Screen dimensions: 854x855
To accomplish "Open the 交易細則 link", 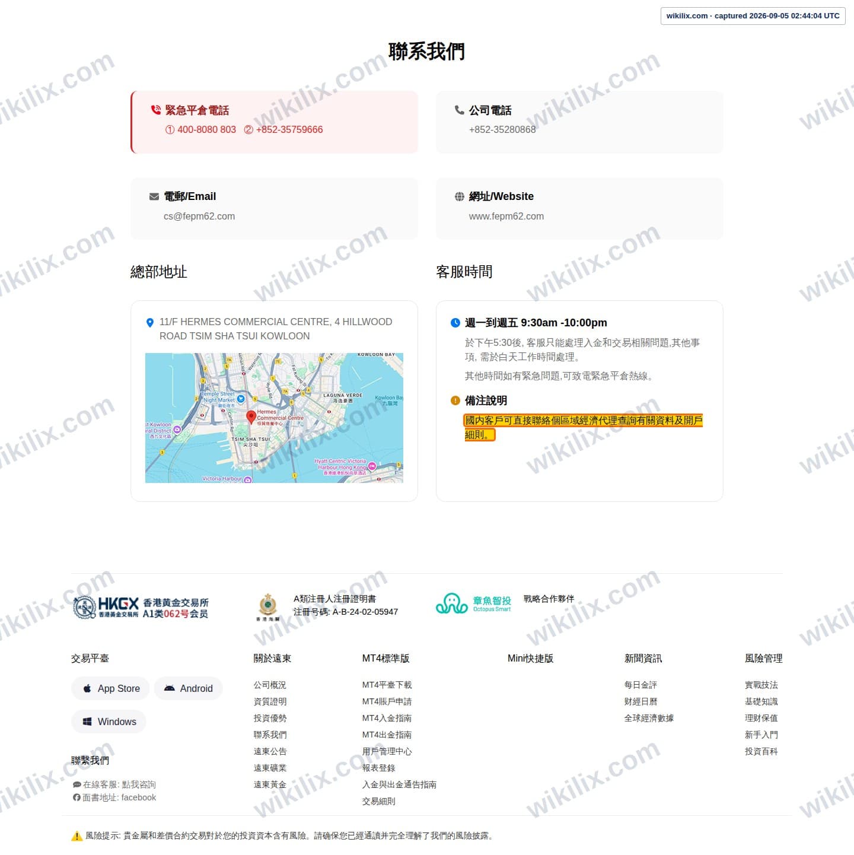I will tap(378, 801).
